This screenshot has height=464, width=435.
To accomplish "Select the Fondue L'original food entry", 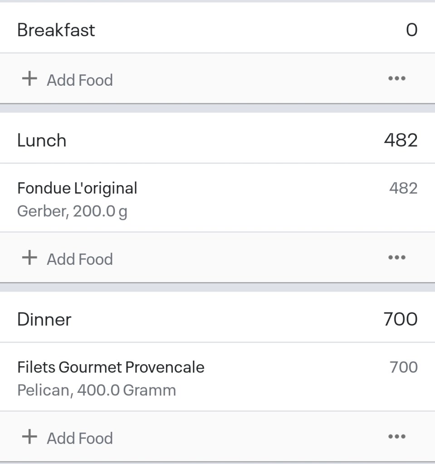I will click(x=77, y=188).
